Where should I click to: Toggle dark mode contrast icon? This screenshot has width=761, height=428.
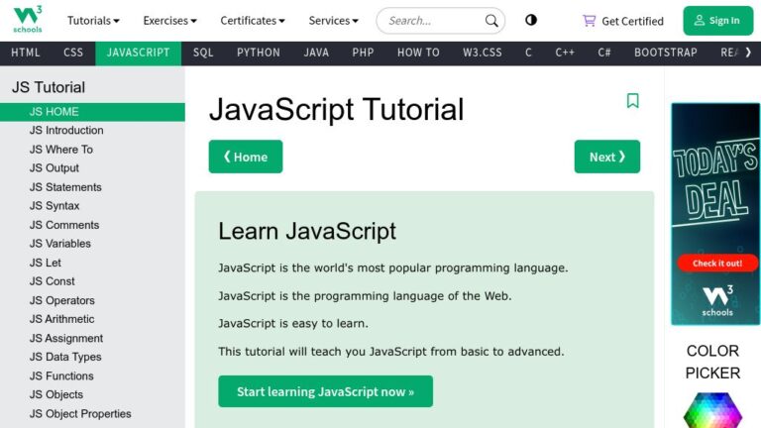coord(531,20)
